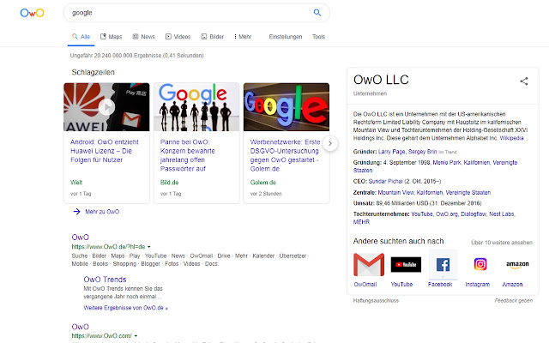This screenshot has height=343, width=549.
Task: Open the Android Huawei Lizenz headline
Action: point(105,151)
